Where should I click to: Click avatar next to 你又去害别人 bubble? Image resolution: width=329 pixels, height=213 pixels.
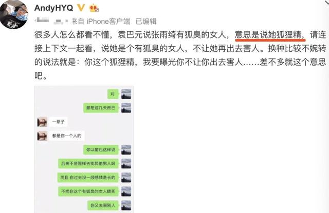(x=126, y=205)
